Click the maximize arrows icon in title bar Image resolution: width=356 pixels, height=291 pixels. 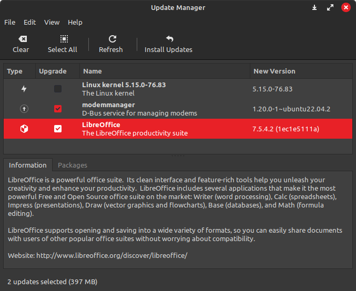point(330,8)
